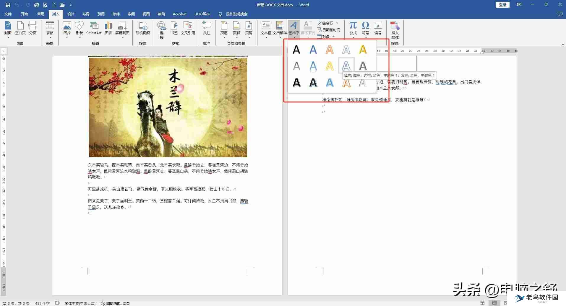The width and height of the screenshot is (566, 306).
Task: Add a comment (批注)
Action: 207,28
